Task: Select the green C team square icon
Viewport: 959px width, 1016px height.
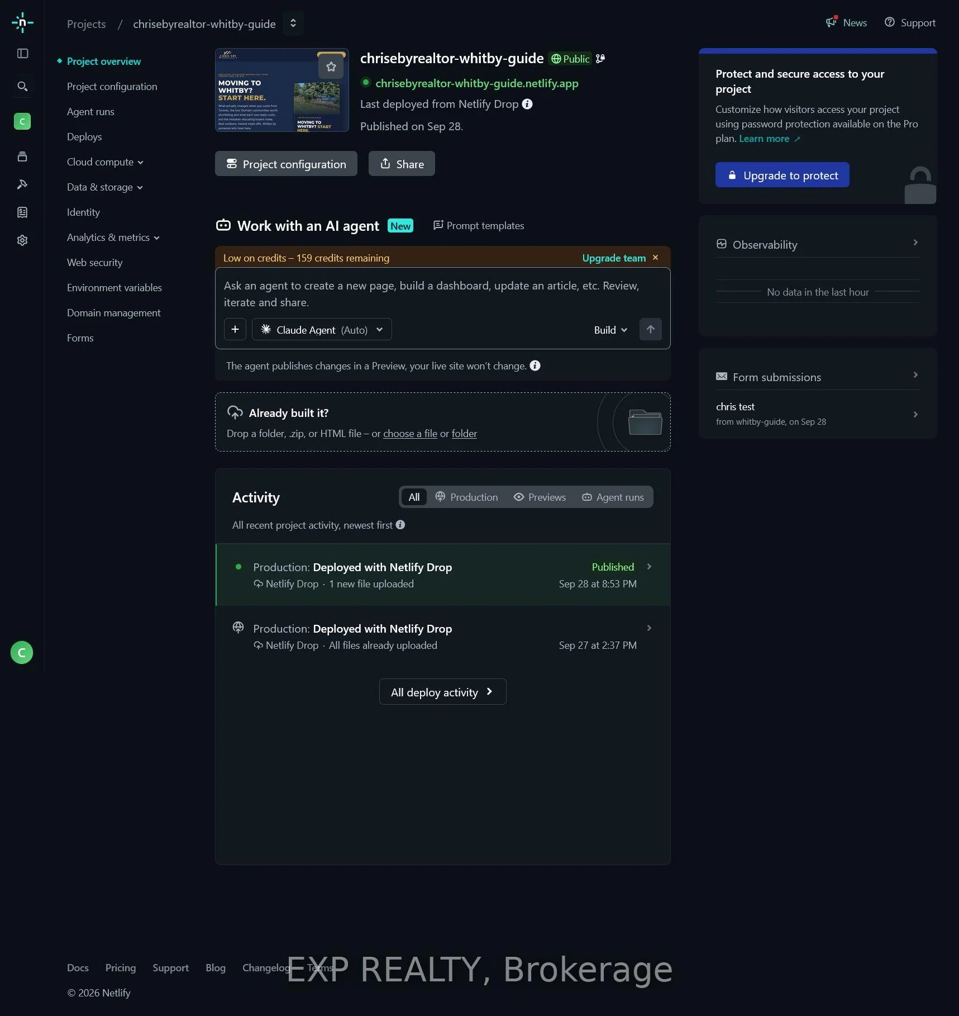Action: coord(22,121)
